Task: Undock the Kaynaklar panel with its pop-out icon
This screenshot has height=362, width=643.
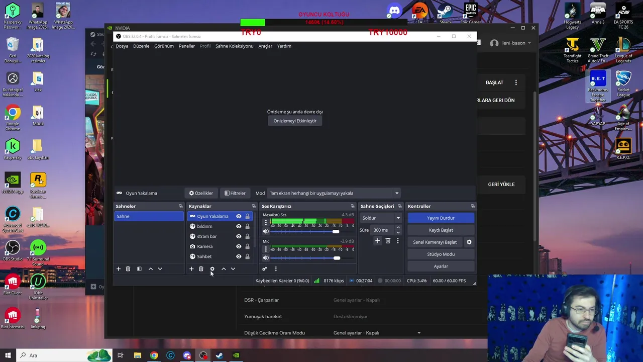Action: click(x=254, y=206)
